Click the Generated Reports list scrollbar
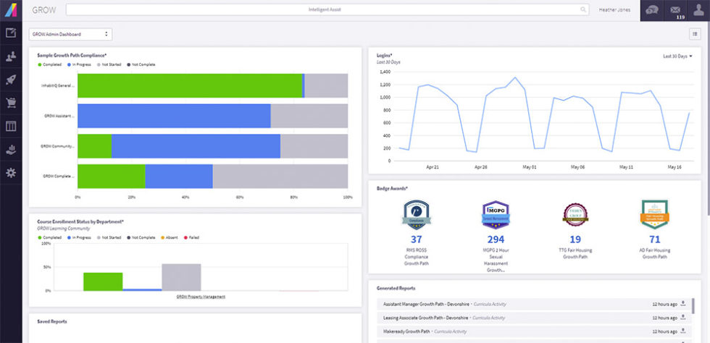This screenshot has height=343, width=710. point(693,306)
